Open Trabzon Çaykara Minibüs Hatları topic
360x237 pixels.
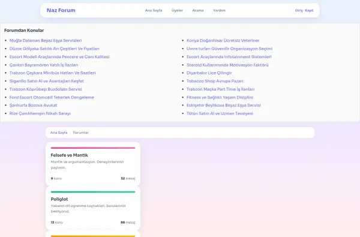(52, 73)
